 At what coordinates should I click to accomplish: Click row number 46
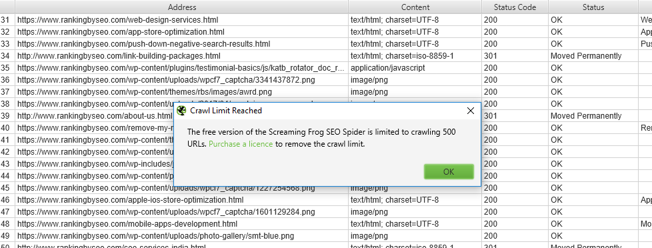[x=5, y=200]
